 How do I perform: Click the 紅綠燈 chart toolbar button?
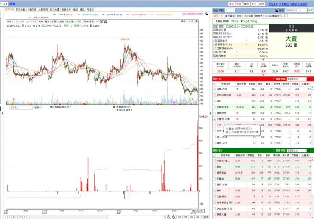point(69,22)
